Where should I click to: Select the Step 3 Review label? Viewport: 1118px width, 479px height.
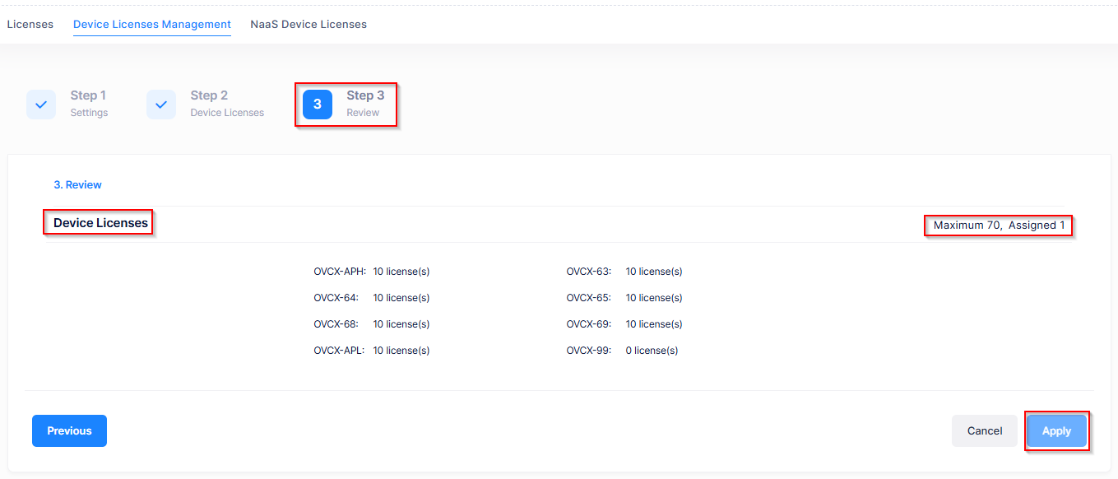[x=364, y=104]
